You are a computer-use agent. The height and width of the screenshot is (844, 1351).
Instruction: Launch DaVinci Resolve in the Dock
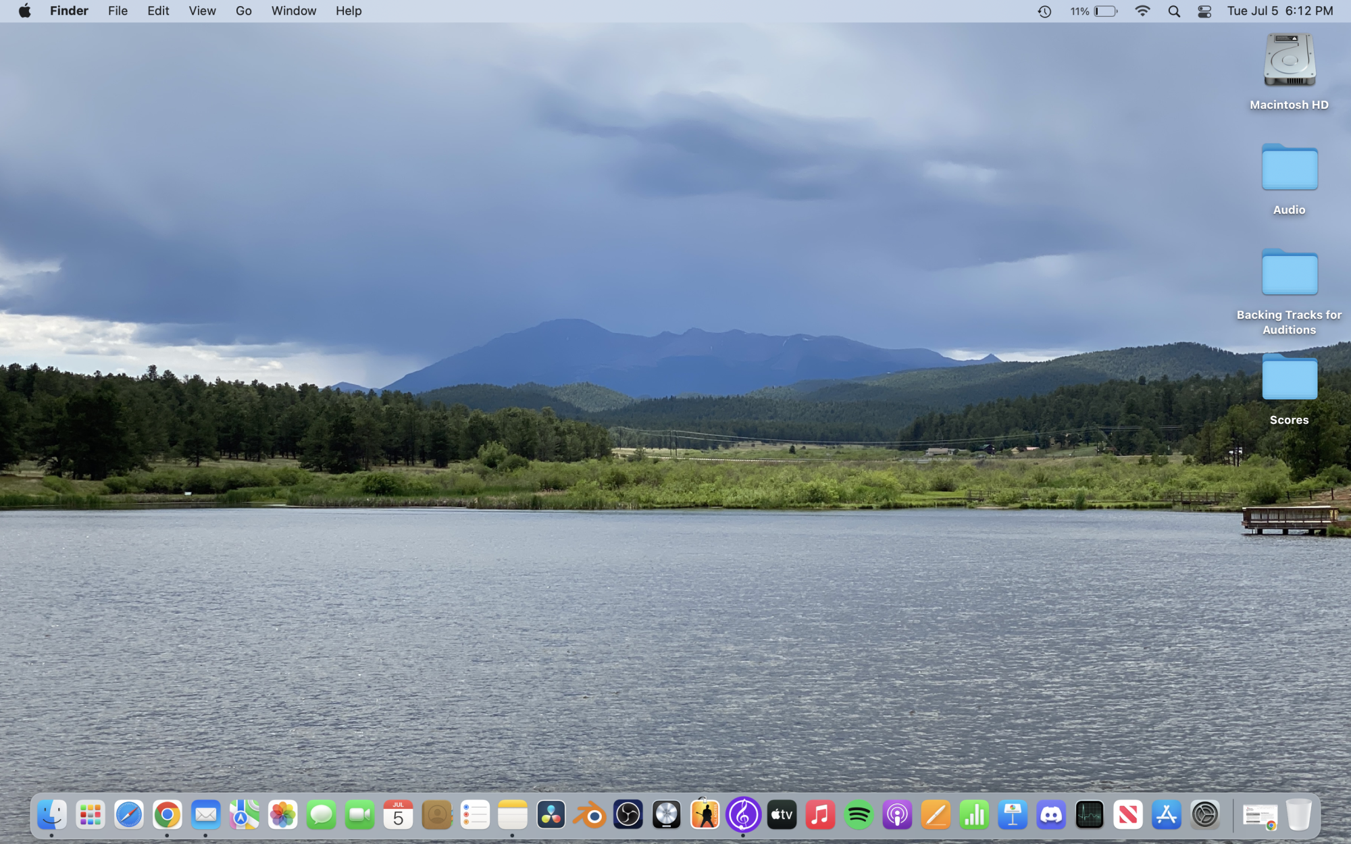point(551,816)
